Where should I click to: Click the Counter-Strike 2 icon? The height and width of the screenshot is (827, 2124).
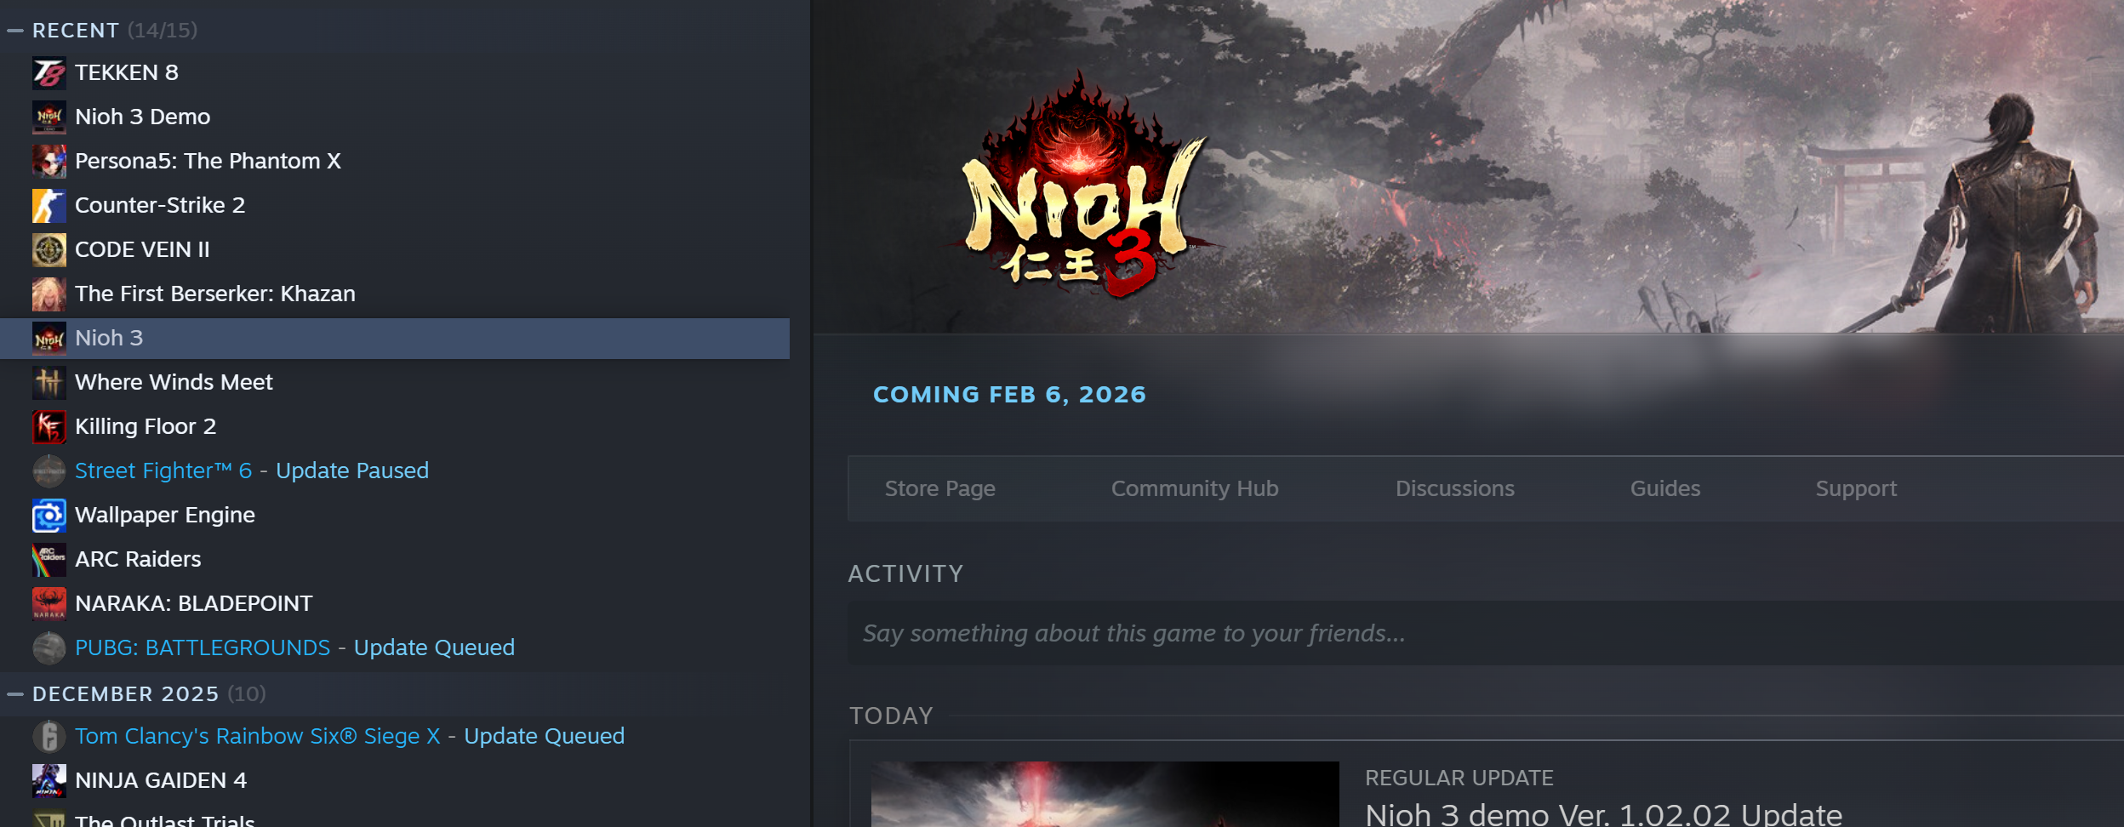[49, 205]
